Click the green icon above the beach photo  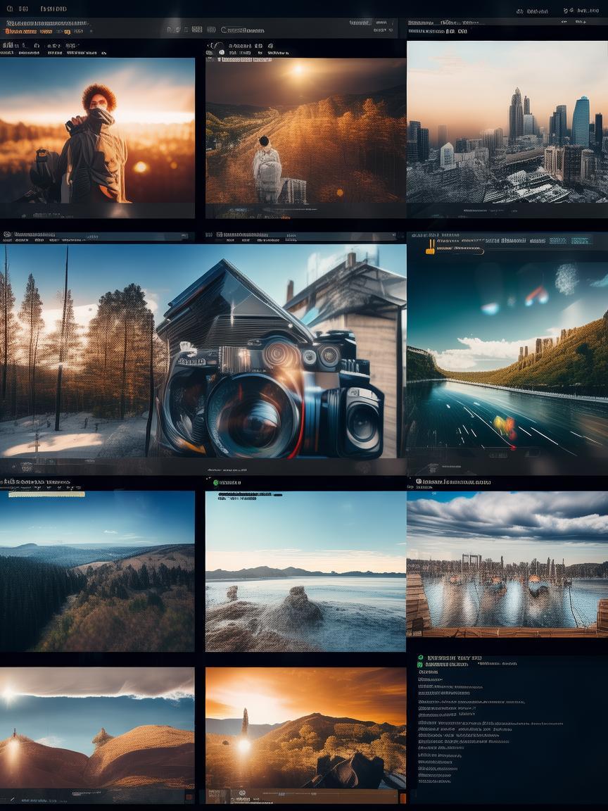[216, 482]
